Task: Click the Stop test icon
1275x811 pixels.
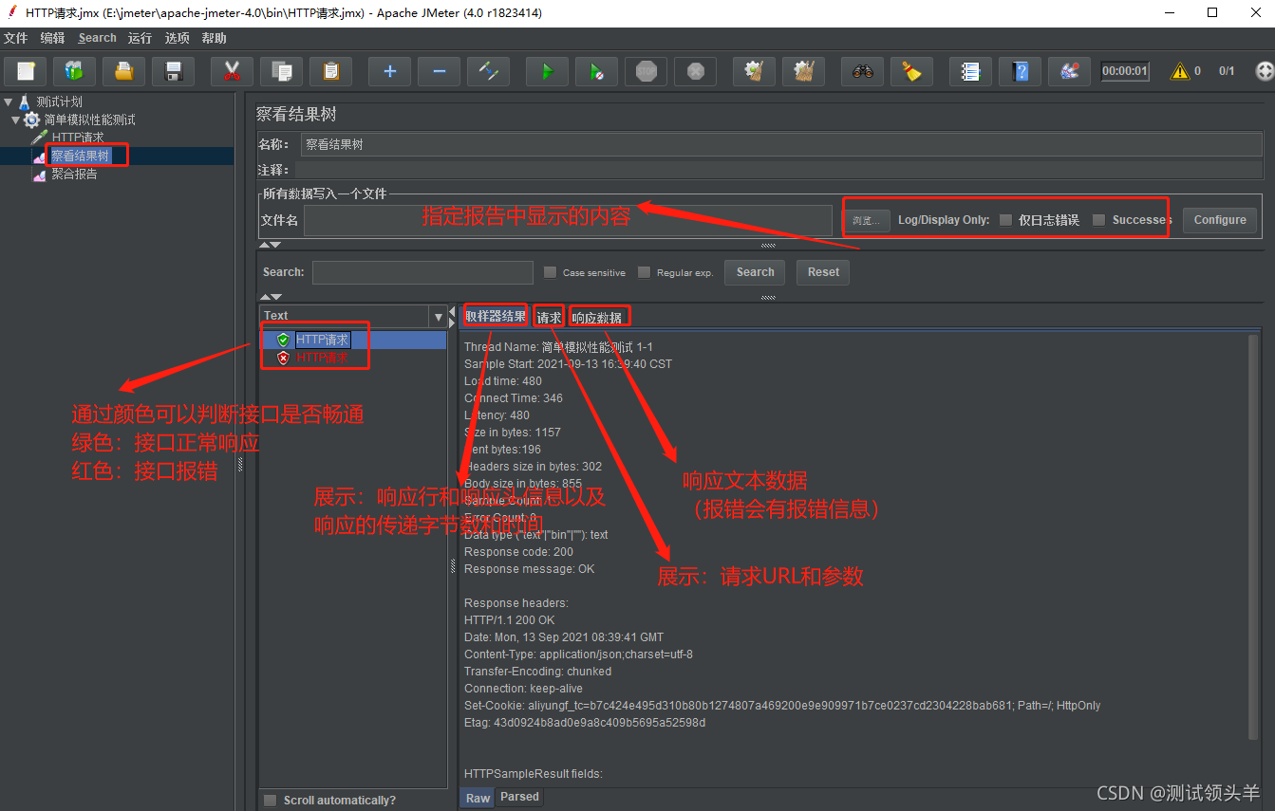Action: (x=647, y=71)
